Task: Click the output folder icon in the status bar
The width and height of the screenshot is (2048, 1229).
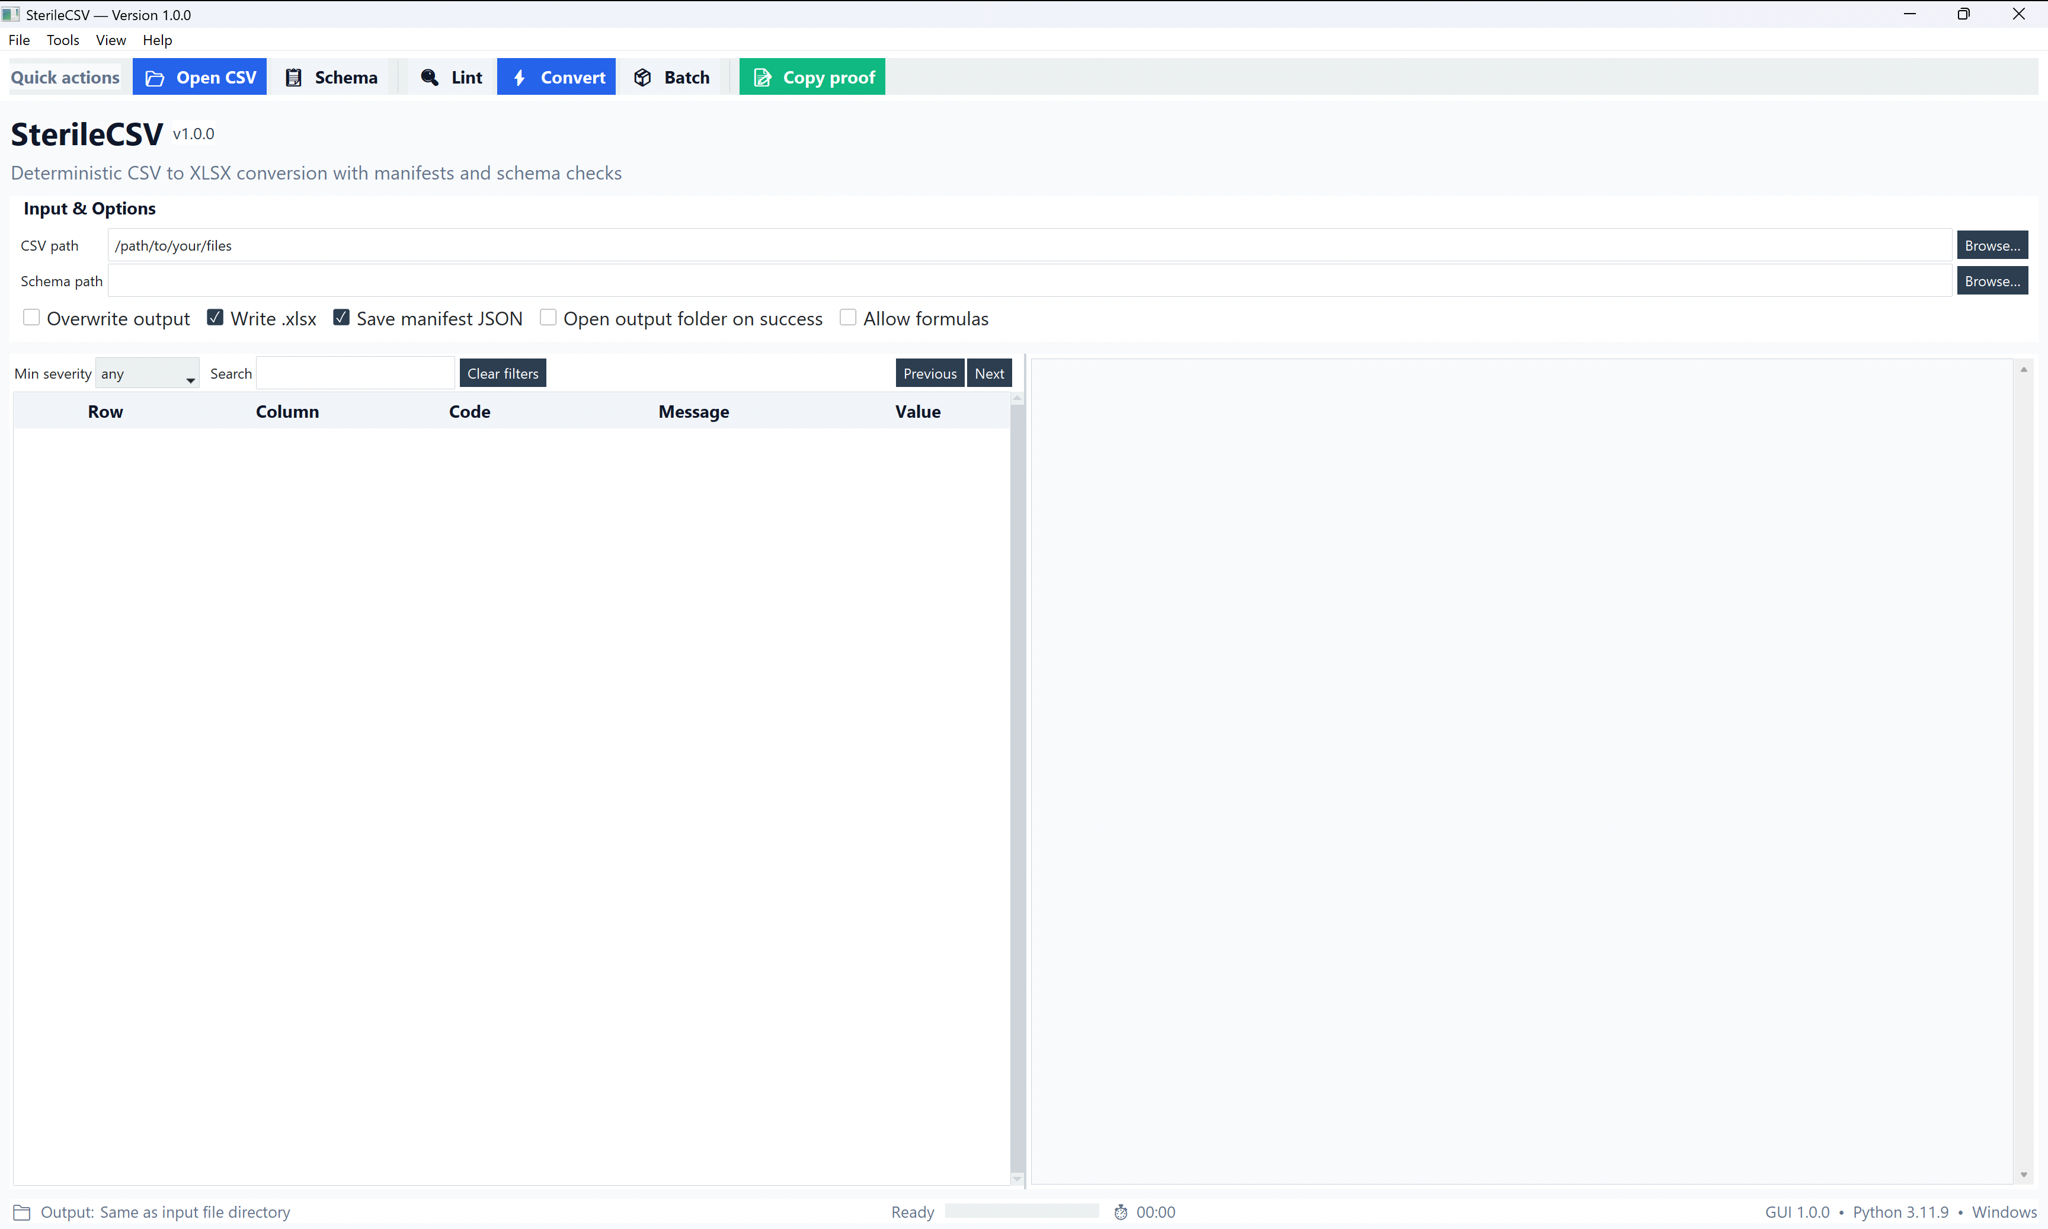Action: pyautogui.click(x=21, y=1212)
